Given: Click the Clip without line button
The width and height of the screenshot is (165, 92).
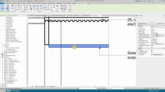Looking at the screenshot, I should tap(157, 55).
